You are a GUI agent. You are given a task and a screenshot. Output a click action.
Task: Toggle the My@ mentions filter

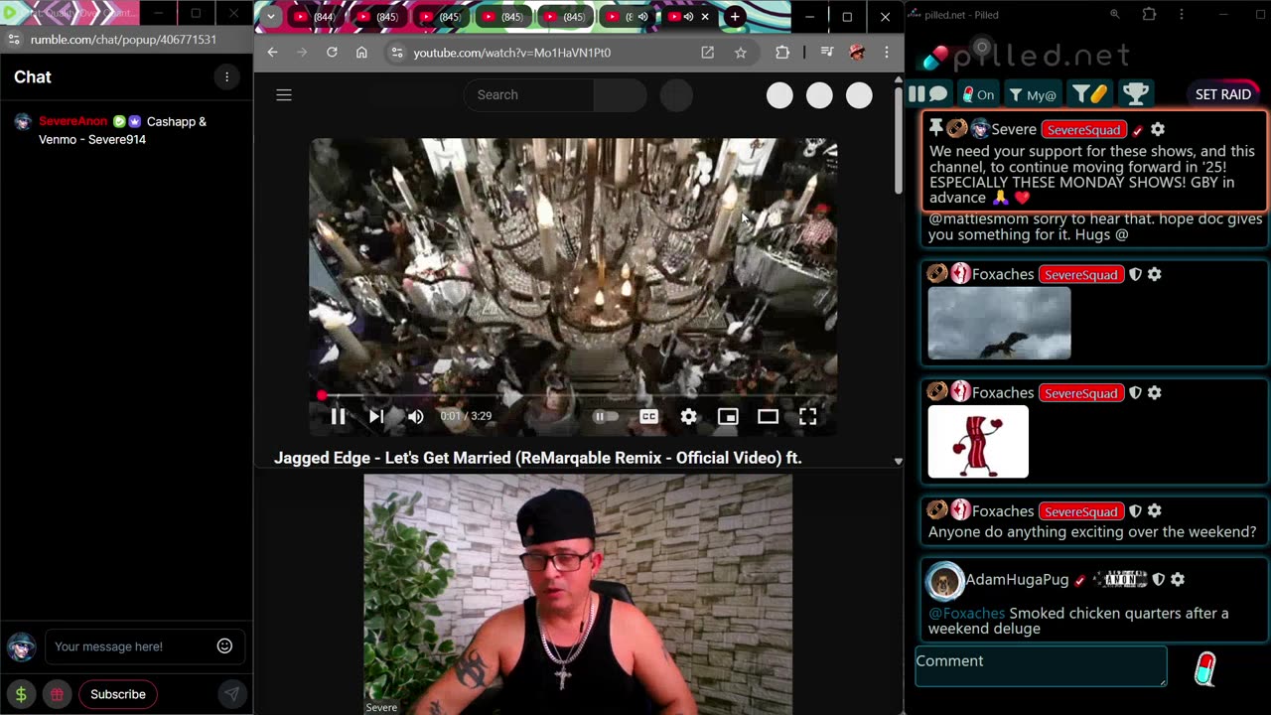[x=1033, y=94]
